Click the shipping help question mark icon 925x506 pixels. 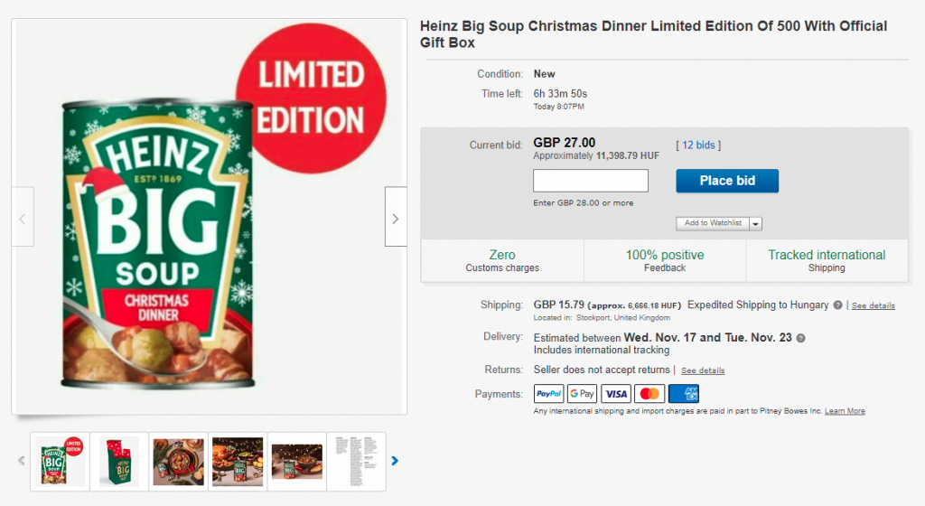pos(838,305)
